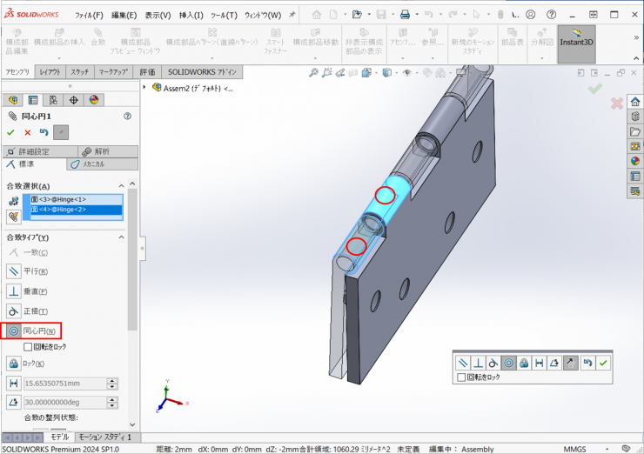Screen dimensions: 644x454
Task: Click the distance value field 15.65350751mm
Action: pos(63,384)
